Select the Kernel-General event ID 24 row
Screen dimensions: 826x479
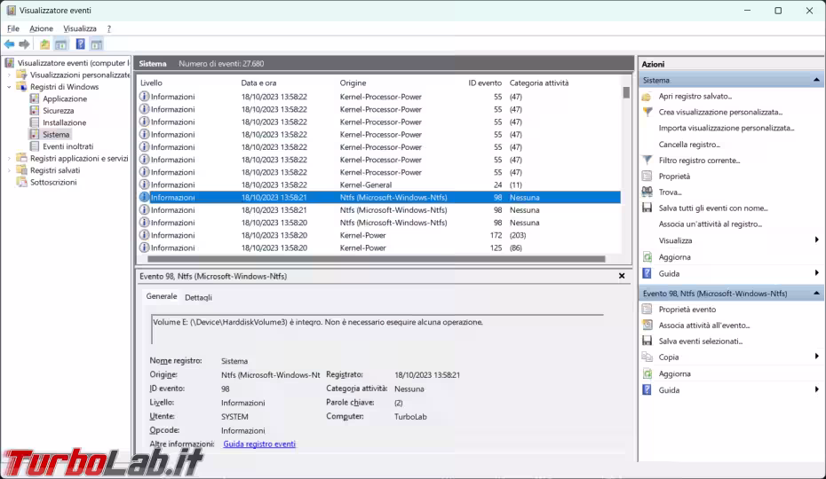378,185
